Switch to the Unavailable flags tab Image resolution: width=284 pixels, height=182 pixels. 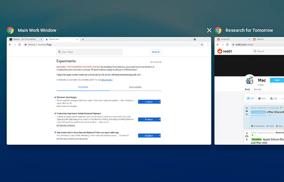135,87
